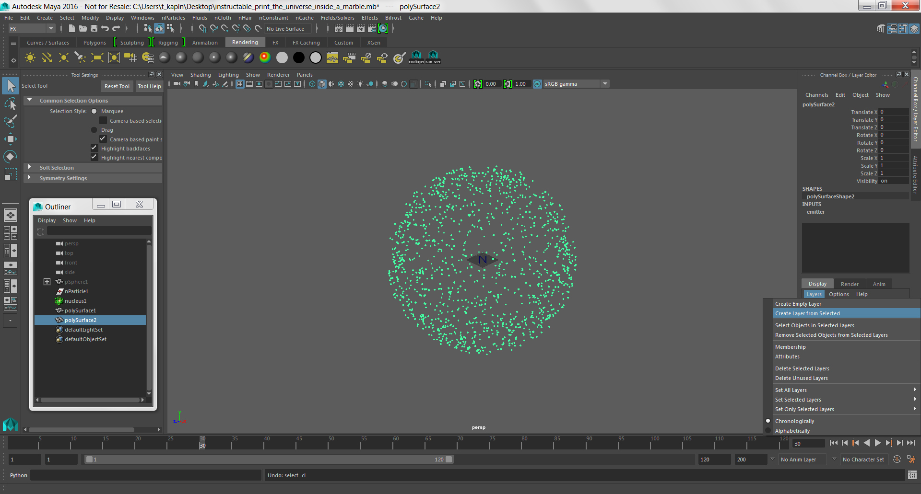The height and width of the screenshot is (494, 921).
Task: Click the Translate X value field
Action: [894, 112]
